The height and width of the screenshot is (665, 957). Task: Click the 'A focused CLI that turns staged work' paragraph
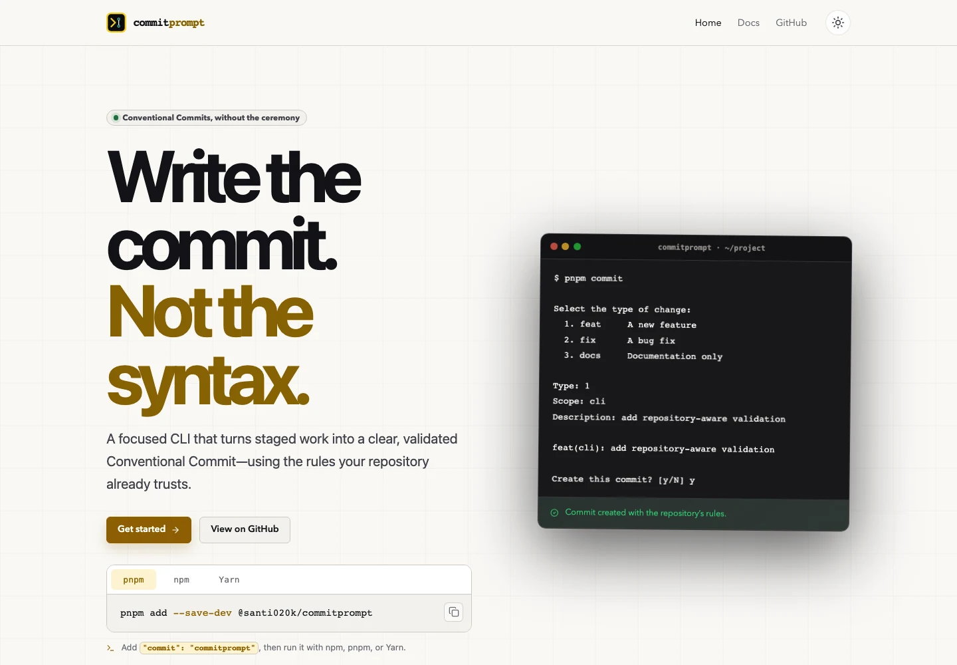tap(282, 462)
